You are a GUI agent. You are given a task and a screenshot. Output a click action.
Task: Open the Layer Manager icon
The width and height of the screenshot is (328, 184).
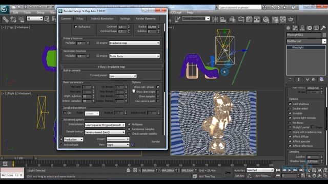(233, 19)
